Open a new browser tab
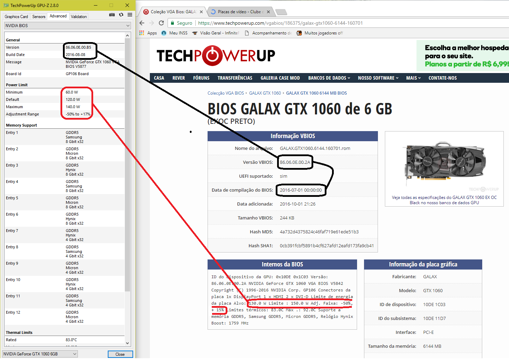Viewport: 509px width, 361px height. click(281, 12)
